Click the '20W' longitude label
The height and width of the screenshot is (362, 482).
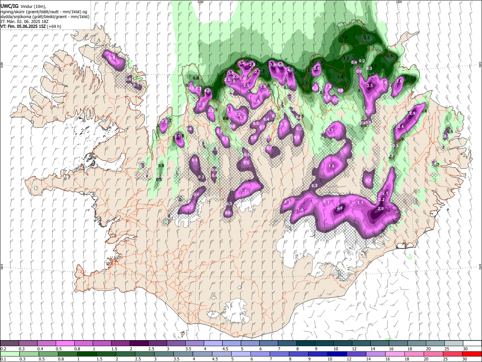click(x=200, y=2)
